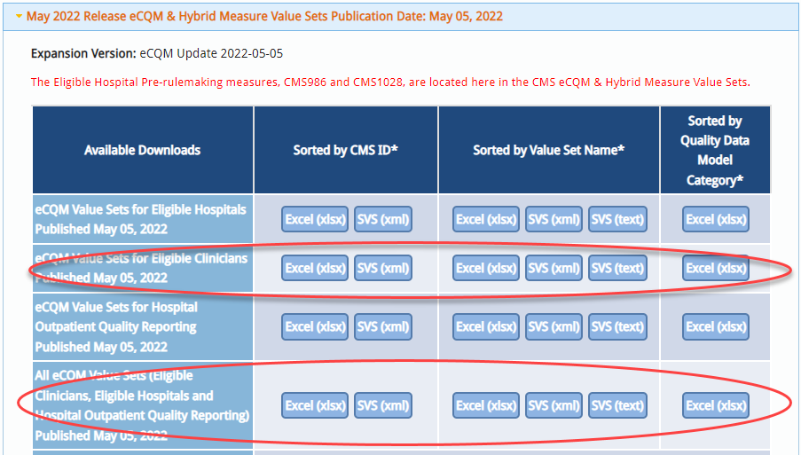Select 'Expansion Version: eCQM Update 2022-05-05' text

[157, 53]
